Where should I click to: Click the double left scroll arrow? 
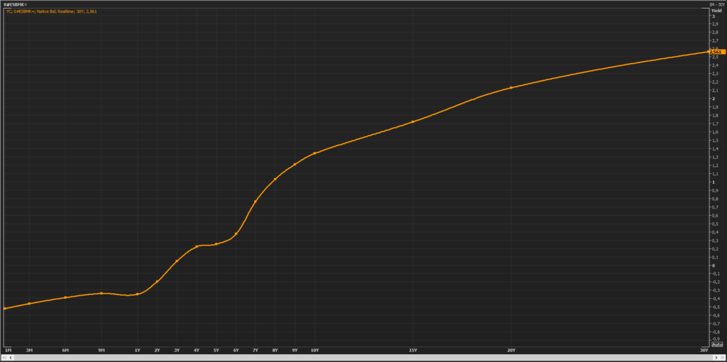coord(4,358)
